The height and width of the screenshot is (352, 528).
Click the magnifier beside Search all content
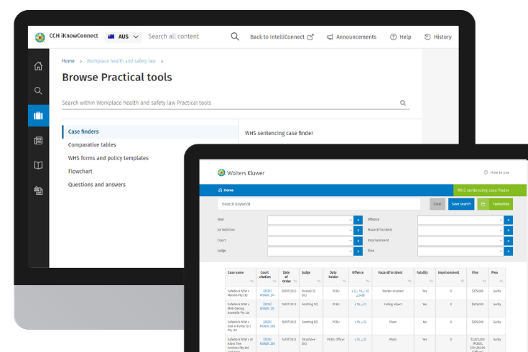[x=235, y=37]
